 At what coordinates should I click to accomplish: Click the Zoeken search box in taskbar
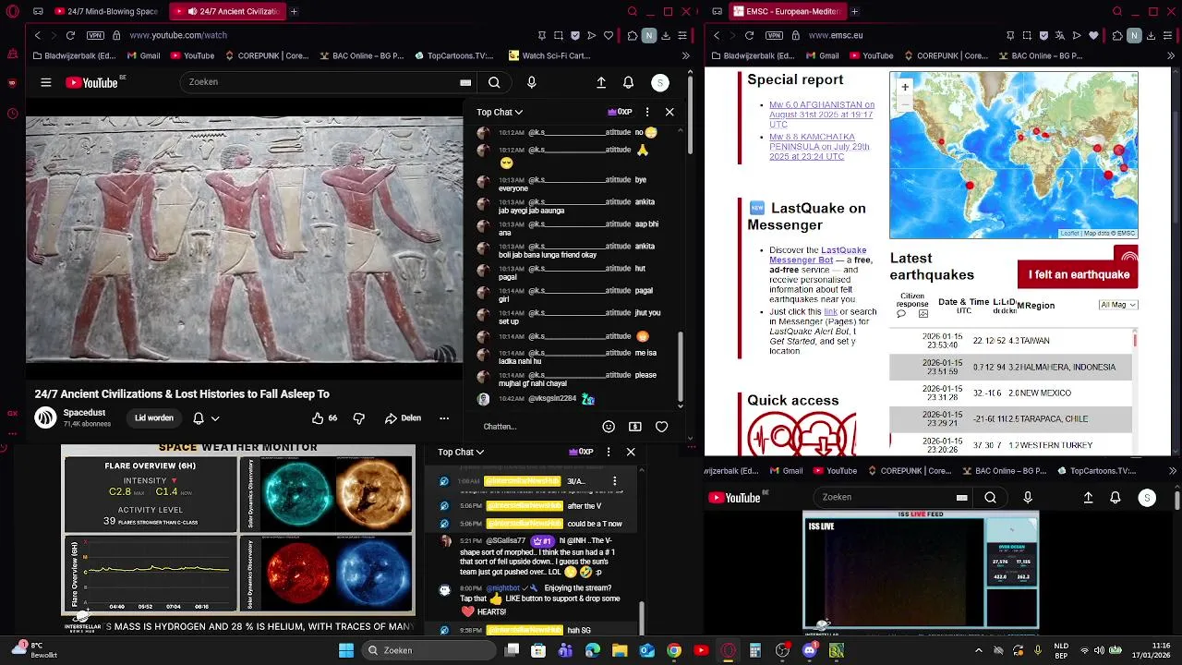click(428, 650)
